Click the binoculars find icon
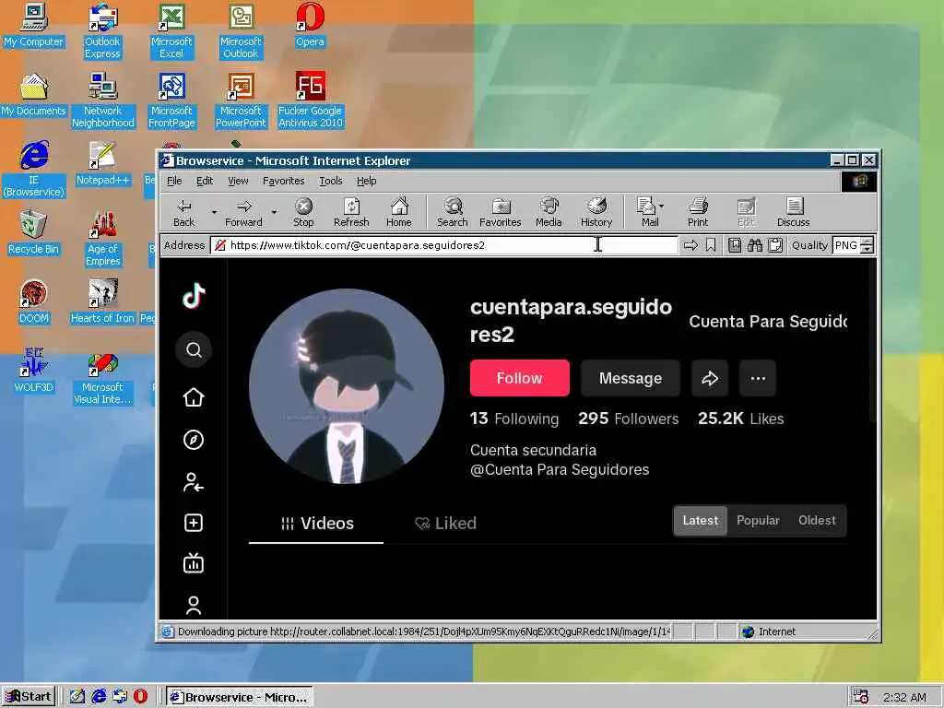This screenshot has width=944, height=708. (755, 245)
